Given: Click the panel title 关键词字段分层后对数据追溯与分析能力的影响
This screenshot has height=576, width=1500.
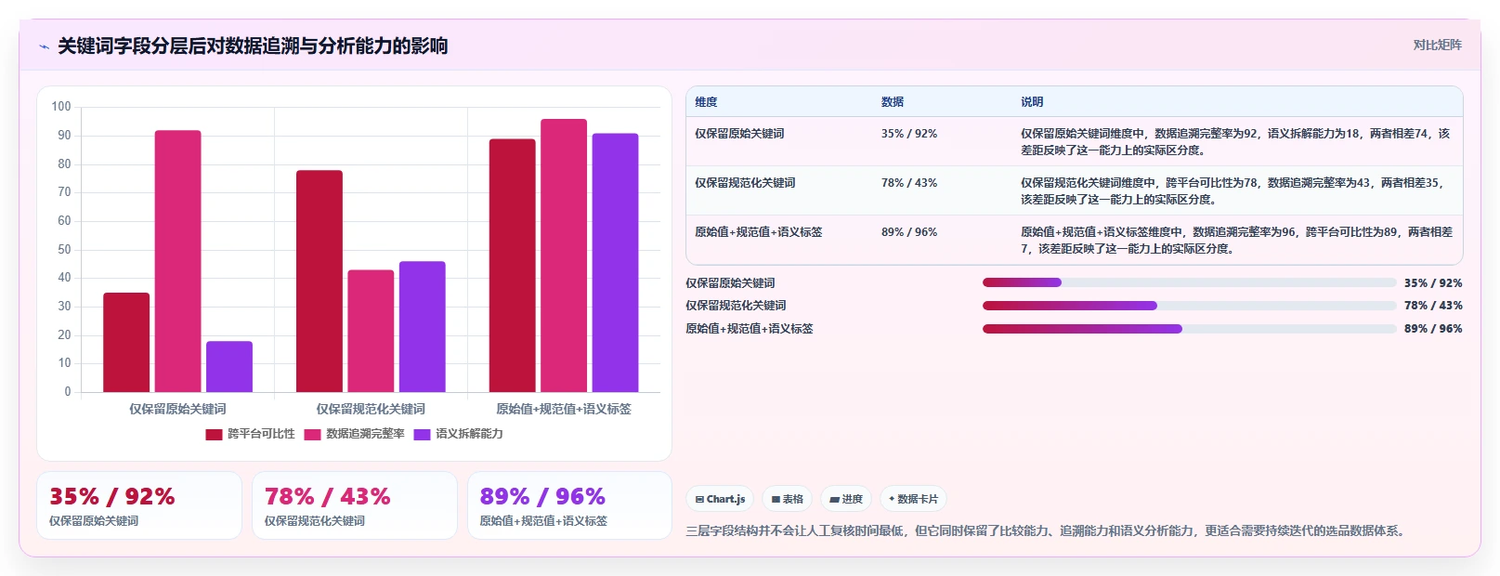Looking at the screenshot, I should click(253, 46).
